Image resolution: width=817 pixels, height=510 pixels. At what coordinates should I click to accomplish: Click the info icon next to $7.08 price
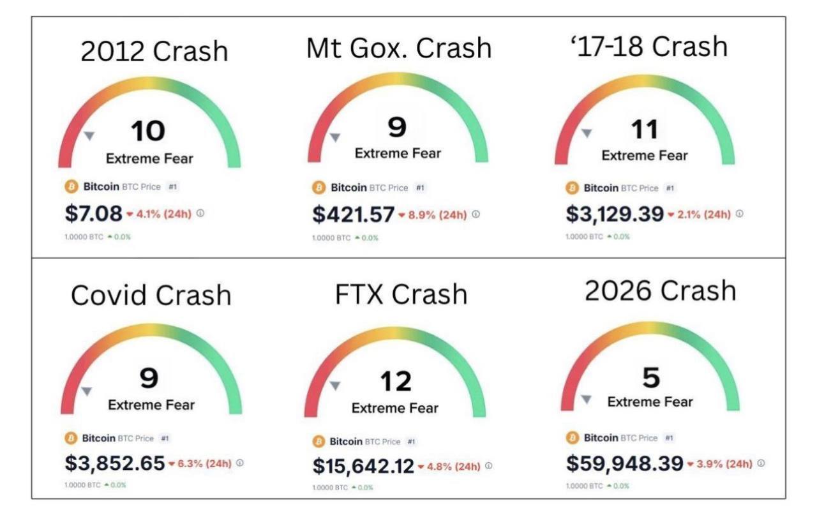(200, 214)
